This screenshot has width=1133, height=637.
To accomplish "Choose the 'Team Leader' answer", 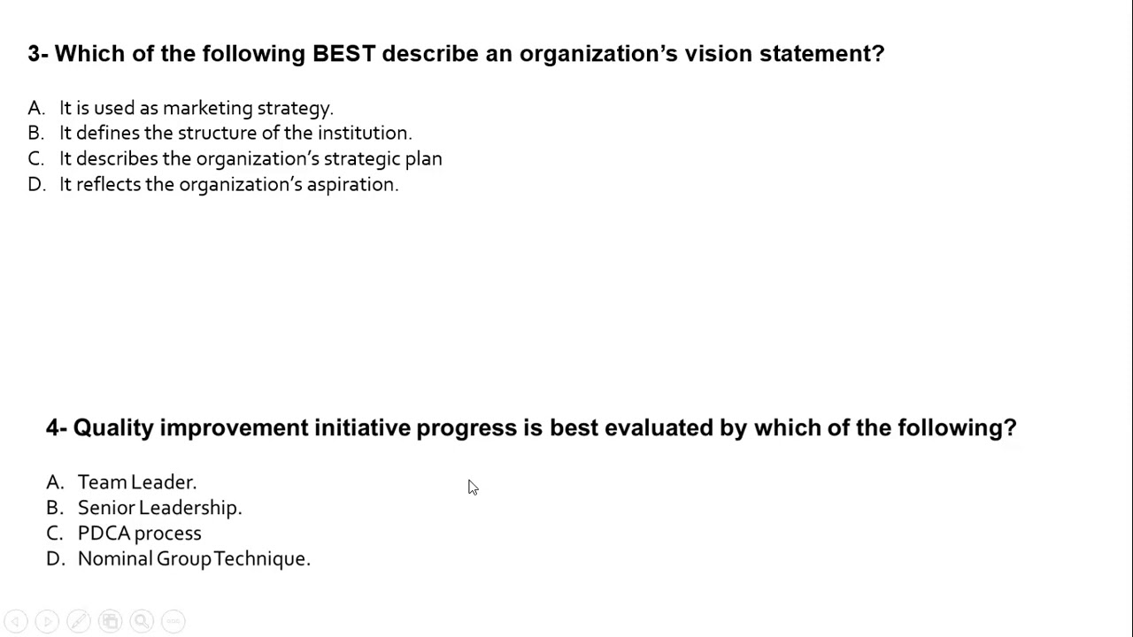I will point(136,482).
